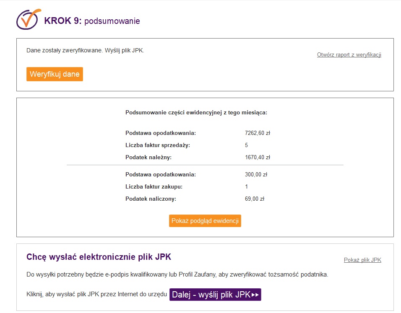Click the KROK 9: podsumowanie heading
Screen dimensions: 401x313
[x=92, y=21]
